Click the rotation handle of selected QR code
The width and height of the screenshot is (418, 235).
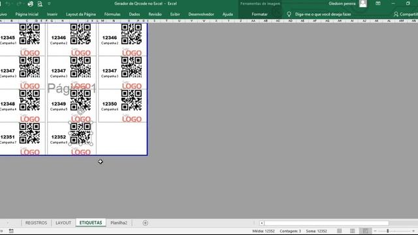(81, 112)
